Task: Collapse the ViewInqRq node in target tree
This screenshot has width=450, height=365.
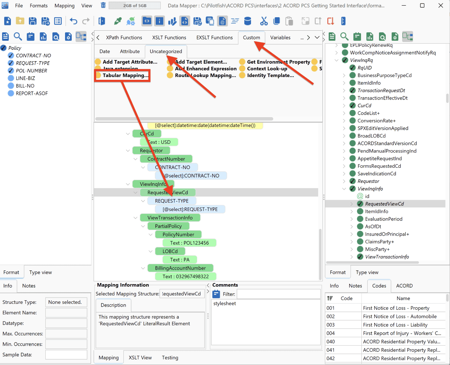Action: click(336, 60)
